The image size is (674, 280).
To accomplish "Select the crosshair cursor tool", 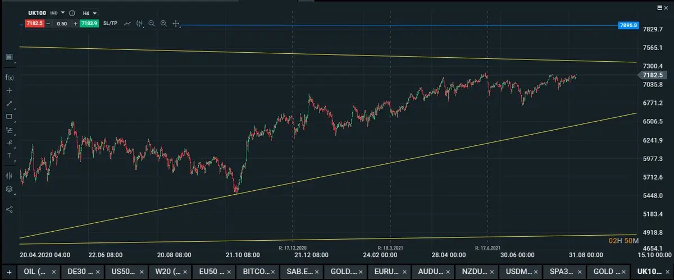I will [9, 90].
